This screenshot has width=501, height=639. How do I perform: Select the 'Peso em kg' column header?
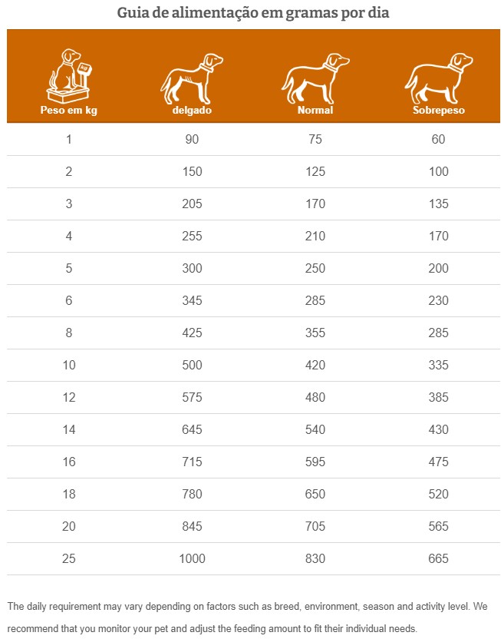68,110
